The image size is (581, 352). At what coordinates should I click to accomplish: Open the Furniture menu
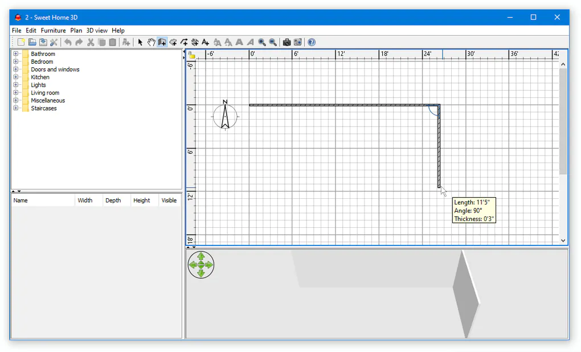point(53,30)
